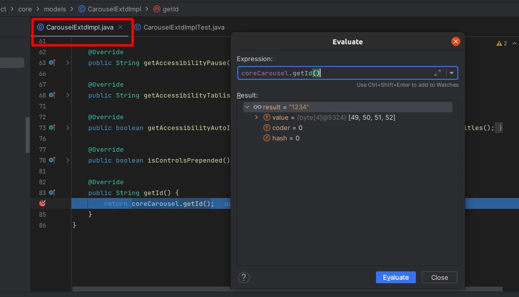Close the Evaluate dialog with red X
This screenshot has height=297, width=519.
coord(455,41)
